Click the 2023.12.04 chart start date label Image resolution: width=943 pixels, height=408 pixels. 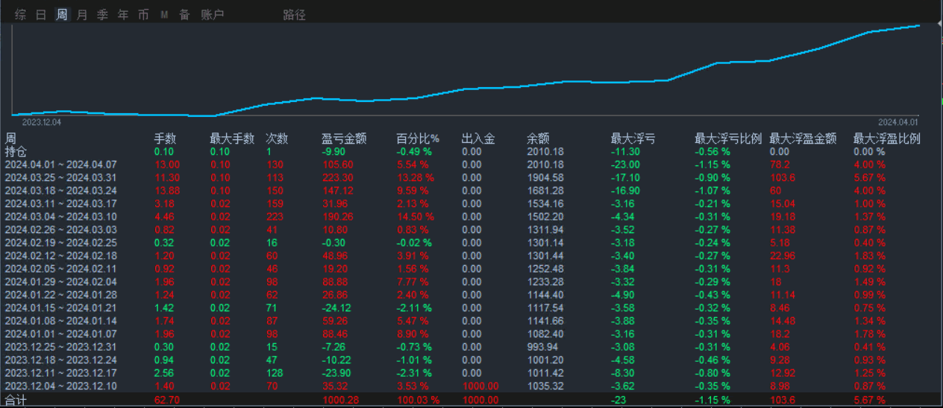tap(41, 121)
